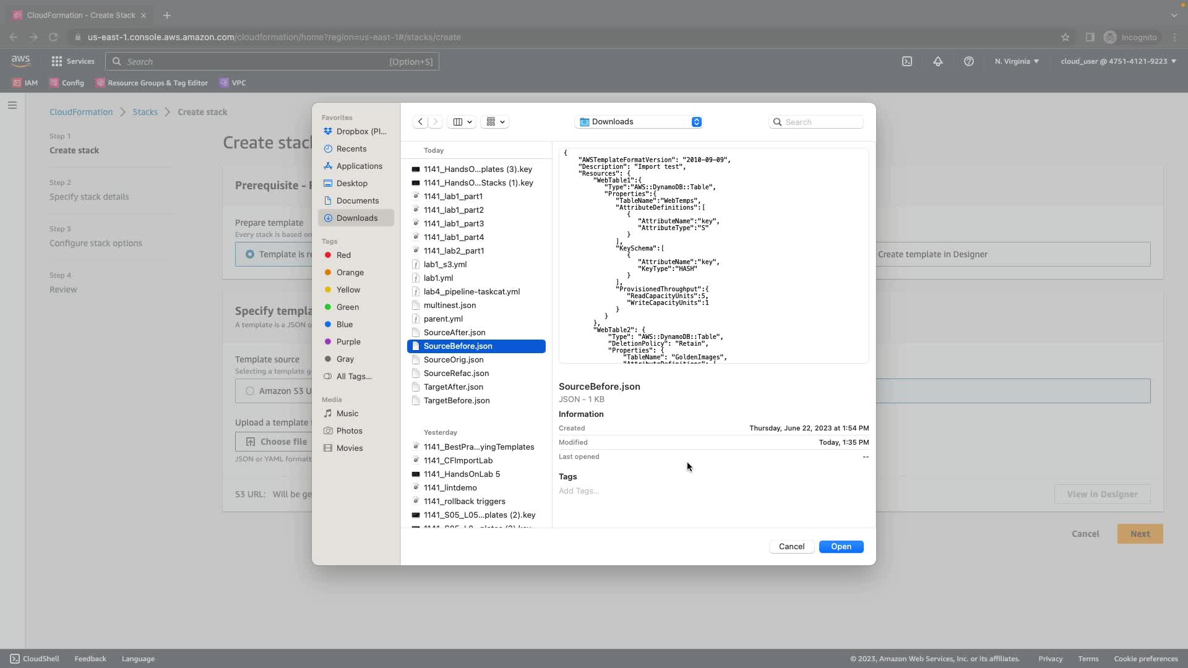Click Cancel in the file dialog
1188x668 pixels.
pos(791,547)
